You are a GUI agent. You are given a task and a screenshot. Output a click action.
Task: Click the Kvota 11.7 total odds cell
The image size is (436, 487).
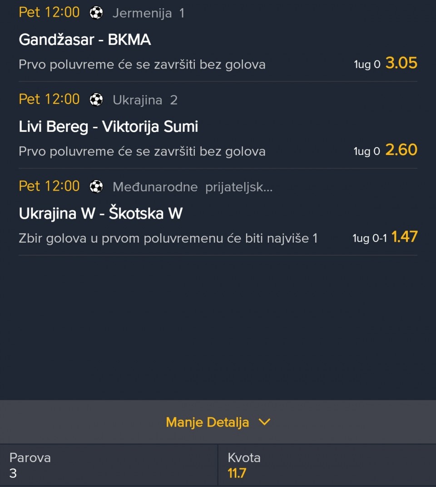(x=327, y=465)
